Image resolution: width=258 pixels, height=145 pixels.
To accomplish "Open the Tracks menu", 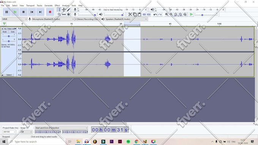I will point(39,5).
